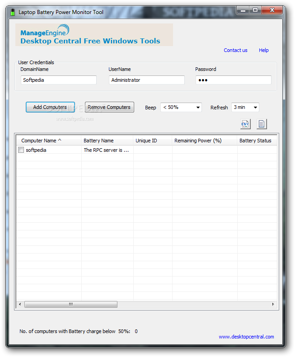The height and width of the screenshot is (357, 295).
Task: Select 'The RPC server is ...' cell
Action: point(106,150)
